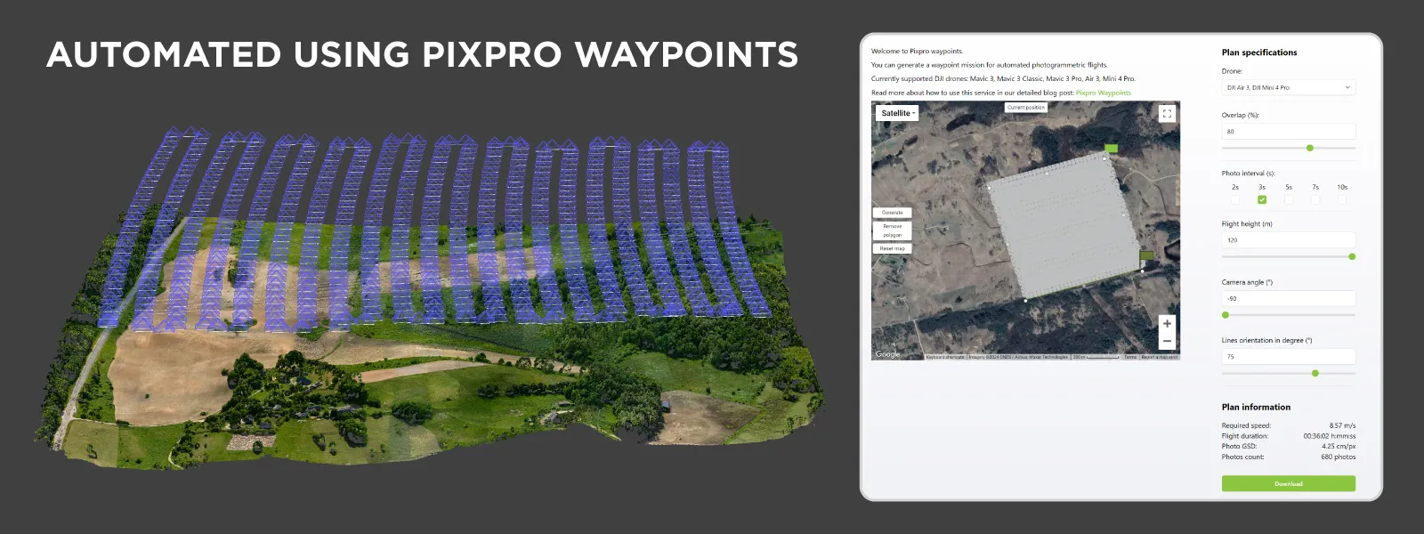
Task: Open the Drone model dropdown
Action: pyautogui.click(x=1289, y=87)
